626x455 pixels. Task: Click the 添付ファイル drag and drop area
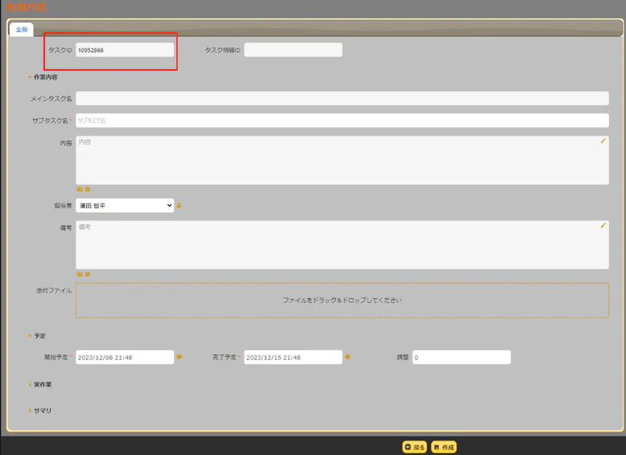tap(342, 301)
